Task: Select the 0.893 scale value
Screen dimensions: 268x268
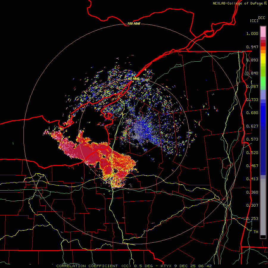Action: tap(252, 60)
